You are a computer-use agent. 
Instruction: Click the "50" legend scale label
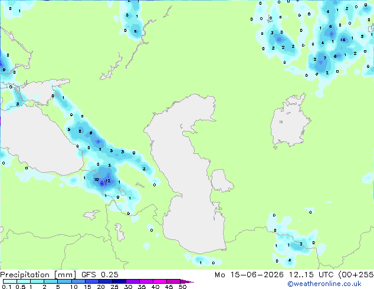(x=183, y=287)
